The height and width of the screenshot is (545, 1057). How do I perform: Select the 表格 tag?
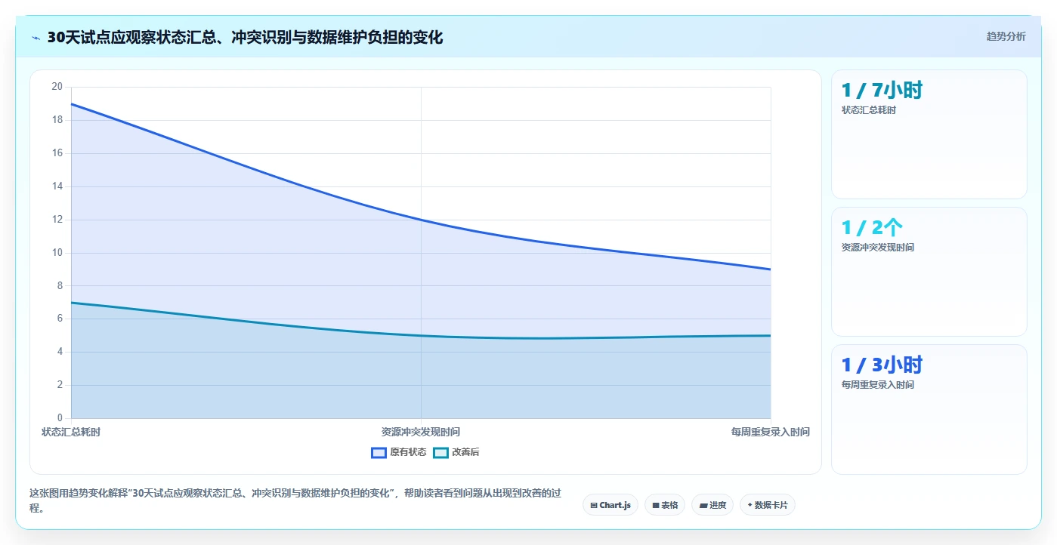pos(665,505)
